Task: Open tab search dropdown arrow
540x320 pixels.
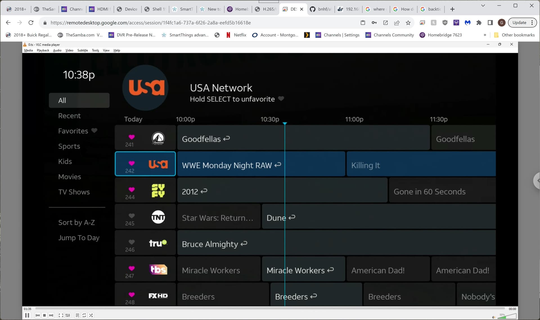Action: tap(483, 5)
